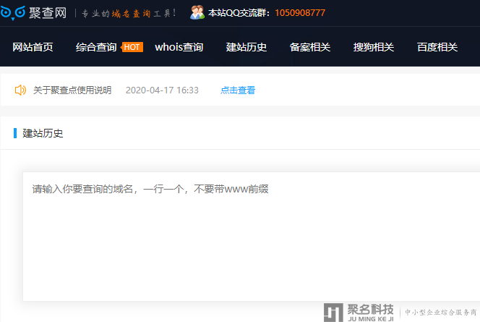Click the 聚名科技 square logo icon
This screenshot has width=480, height=322.
(x=333, y=313)
